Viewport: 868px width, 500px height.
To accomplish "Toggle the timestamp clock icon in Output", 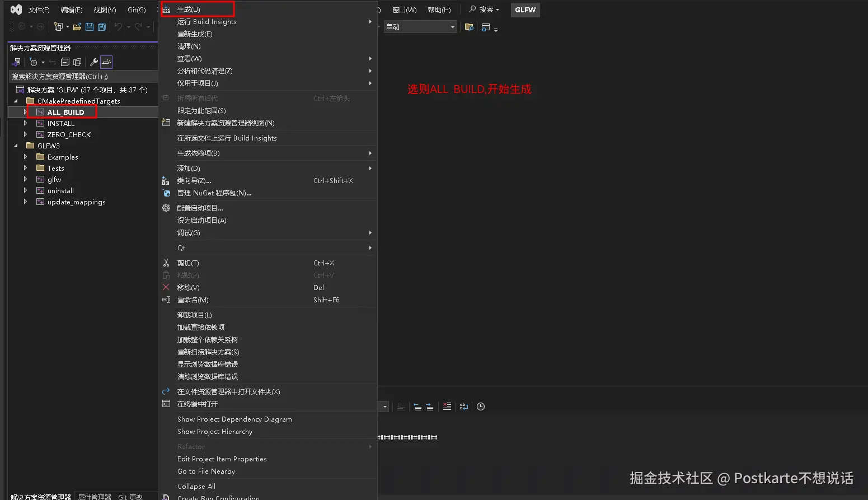I will (x=481, y=406).
